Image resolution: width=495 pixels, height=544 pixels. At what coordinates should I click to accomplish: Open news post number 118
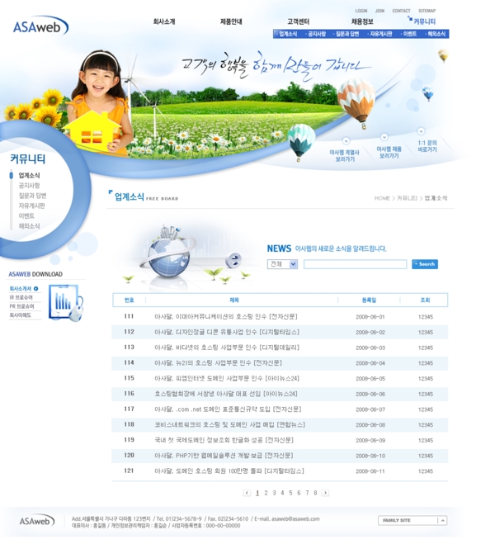[x=229, y=424]
